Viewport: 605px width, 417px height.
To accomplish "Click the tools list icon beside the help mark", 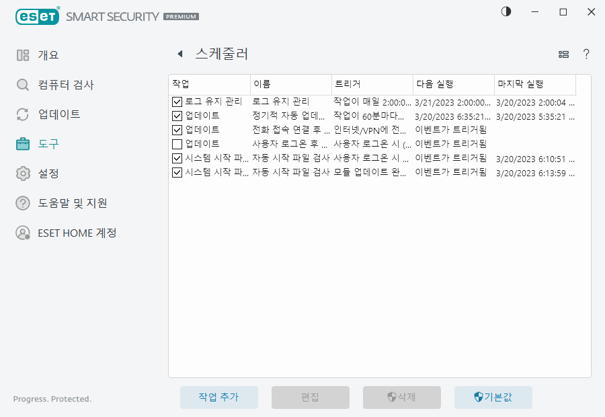I will (x=563, y=54).
